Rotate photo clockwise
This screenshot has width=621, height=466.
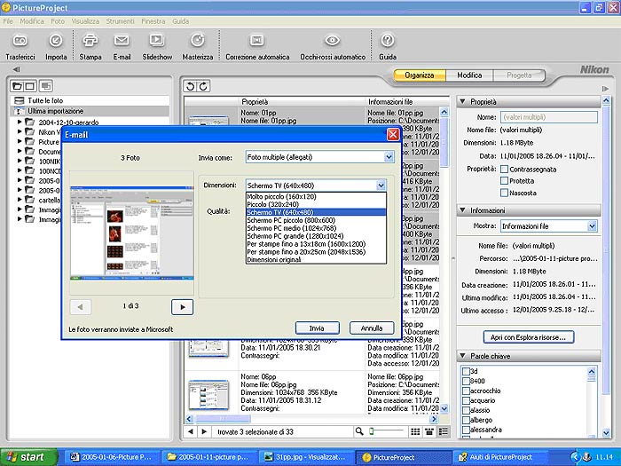tap(203, 86)
